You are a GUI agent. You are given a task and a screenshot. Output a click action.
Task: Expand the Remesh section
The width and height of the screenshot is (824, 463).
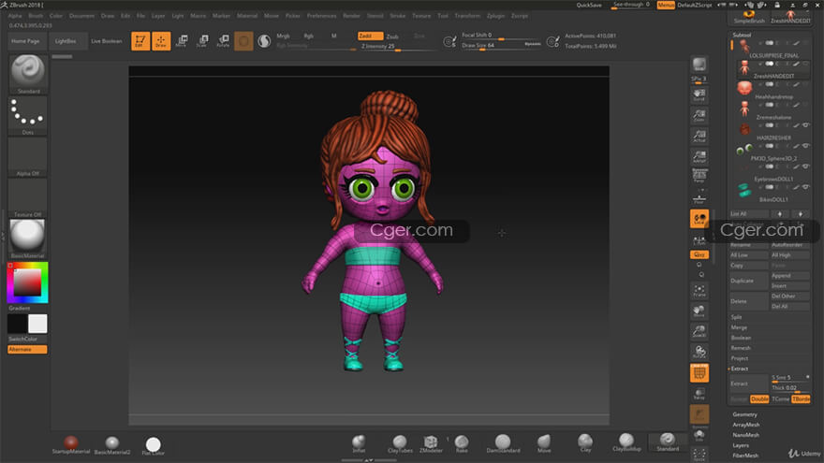point(741,348)
